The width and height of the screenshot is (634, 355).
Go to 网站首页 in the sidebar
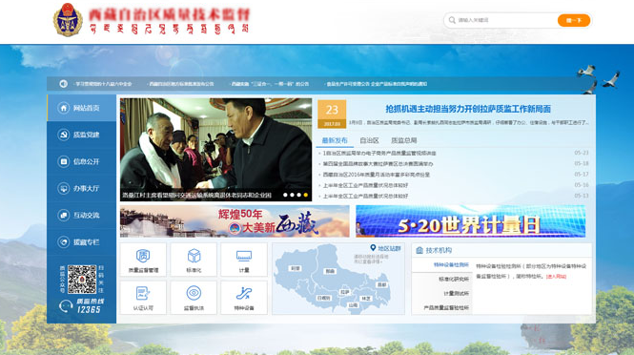click(x=82, y=108)
